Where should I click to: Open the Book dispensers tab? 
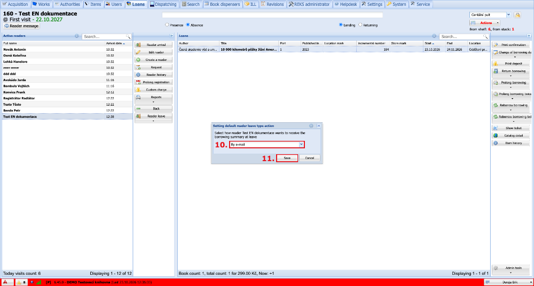pos(223,4)
